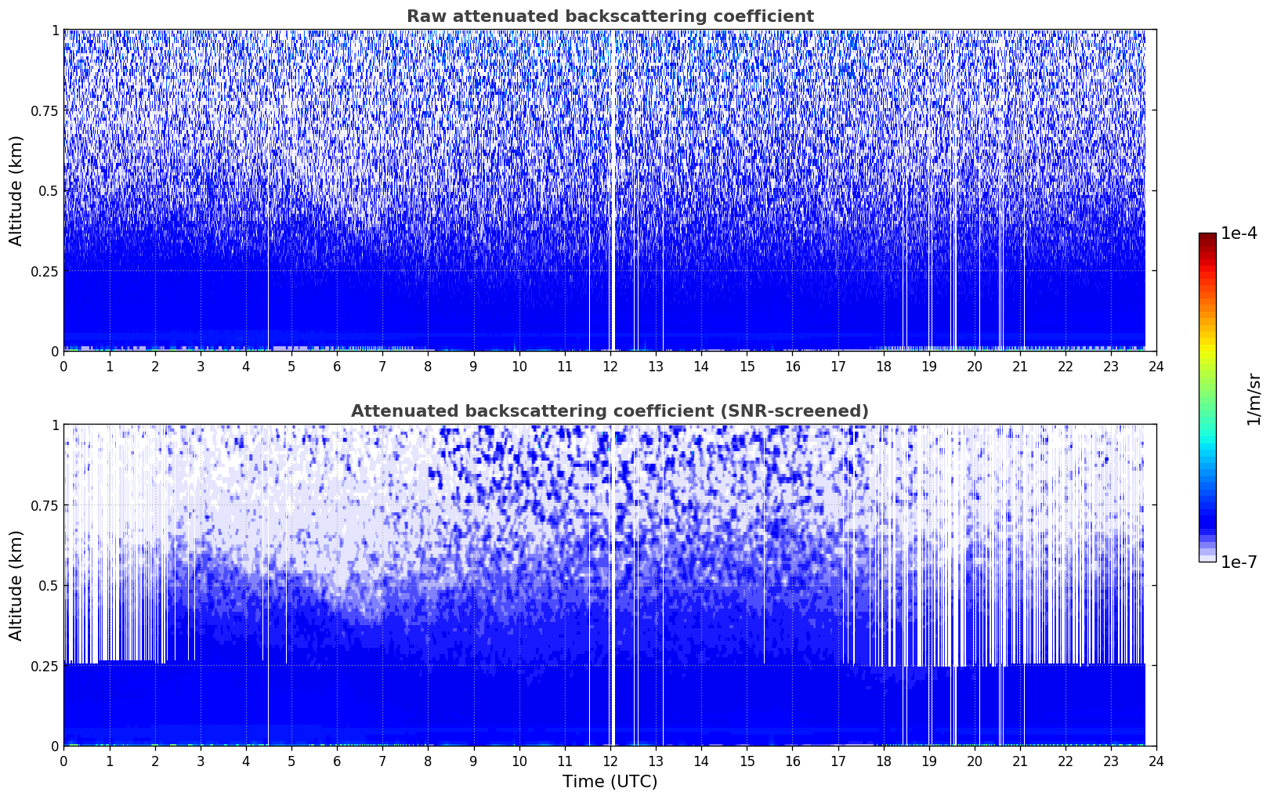Click hour 24 tick on bottom plot
The height and width of the screenshot is (799, 1270).
(x=1156, y=761)
